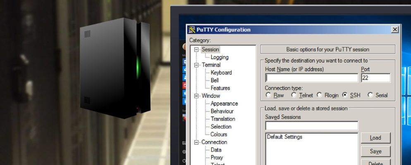
Task: Collapse the Session tree node
Action: [x=196, y=49]
